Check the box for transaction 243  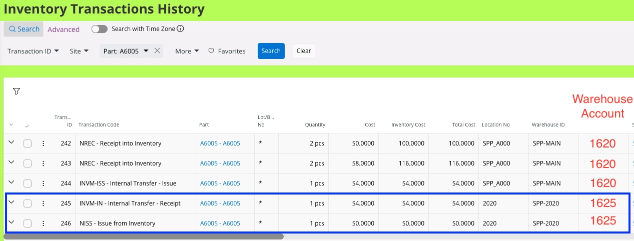click(28, 163)
